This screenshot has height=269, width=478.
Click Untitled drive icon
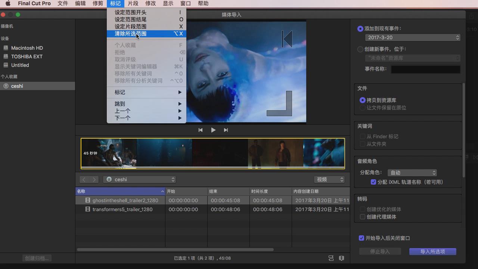pyautogui.click(x=6, y=65)
